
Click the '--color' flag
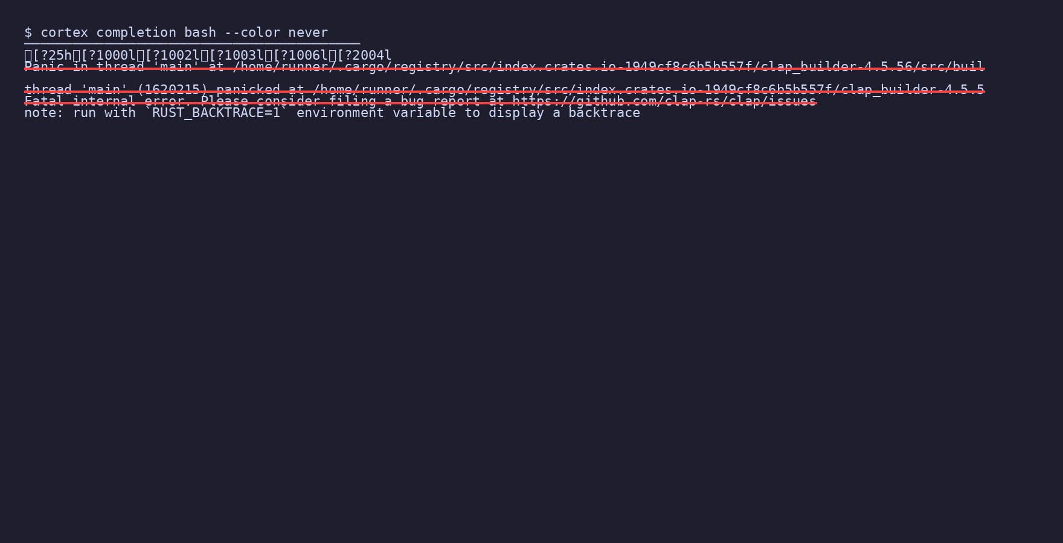[252, 33]
